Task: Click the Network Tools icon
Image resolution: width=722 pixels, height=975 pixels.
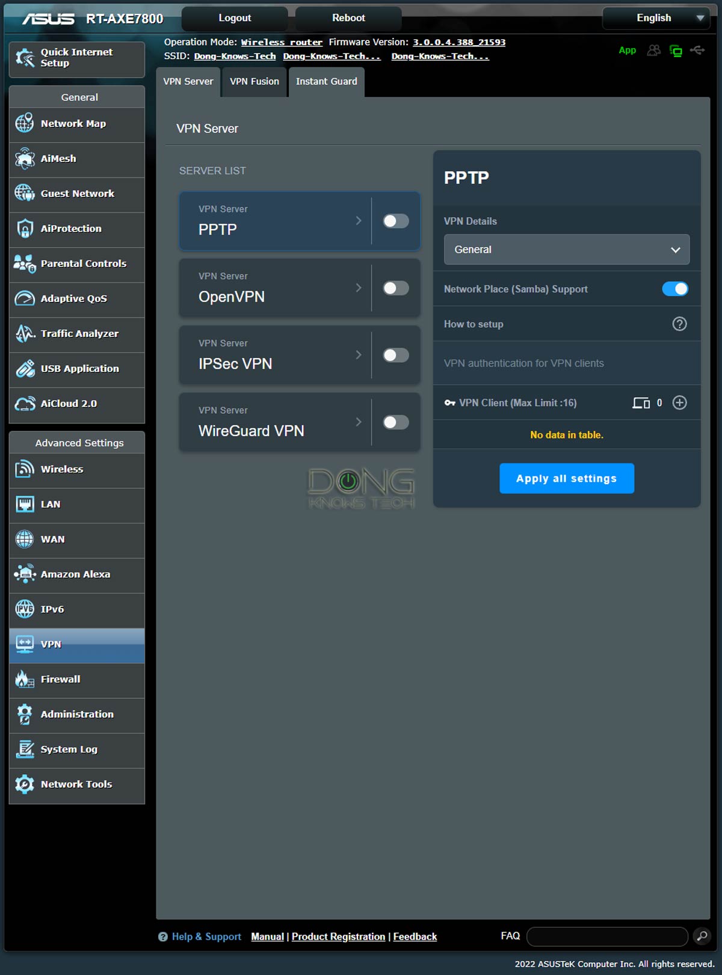Action: (x=25, y=784)
